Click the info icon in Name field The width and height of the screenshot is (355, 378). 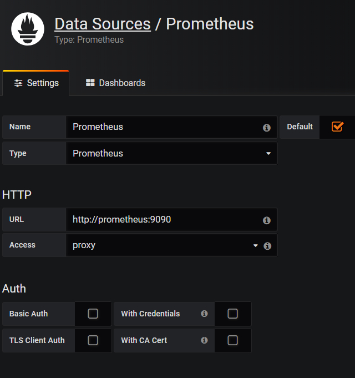pos(267,128)
